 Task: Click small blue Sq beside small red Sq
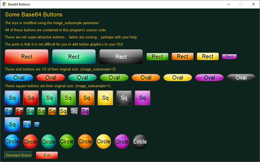(8, 111)
